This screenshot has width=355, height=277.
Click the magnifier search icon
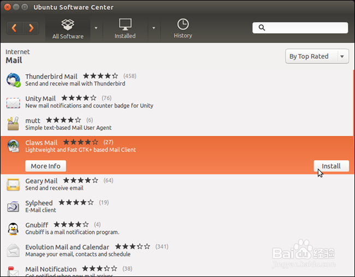[262, 28]
